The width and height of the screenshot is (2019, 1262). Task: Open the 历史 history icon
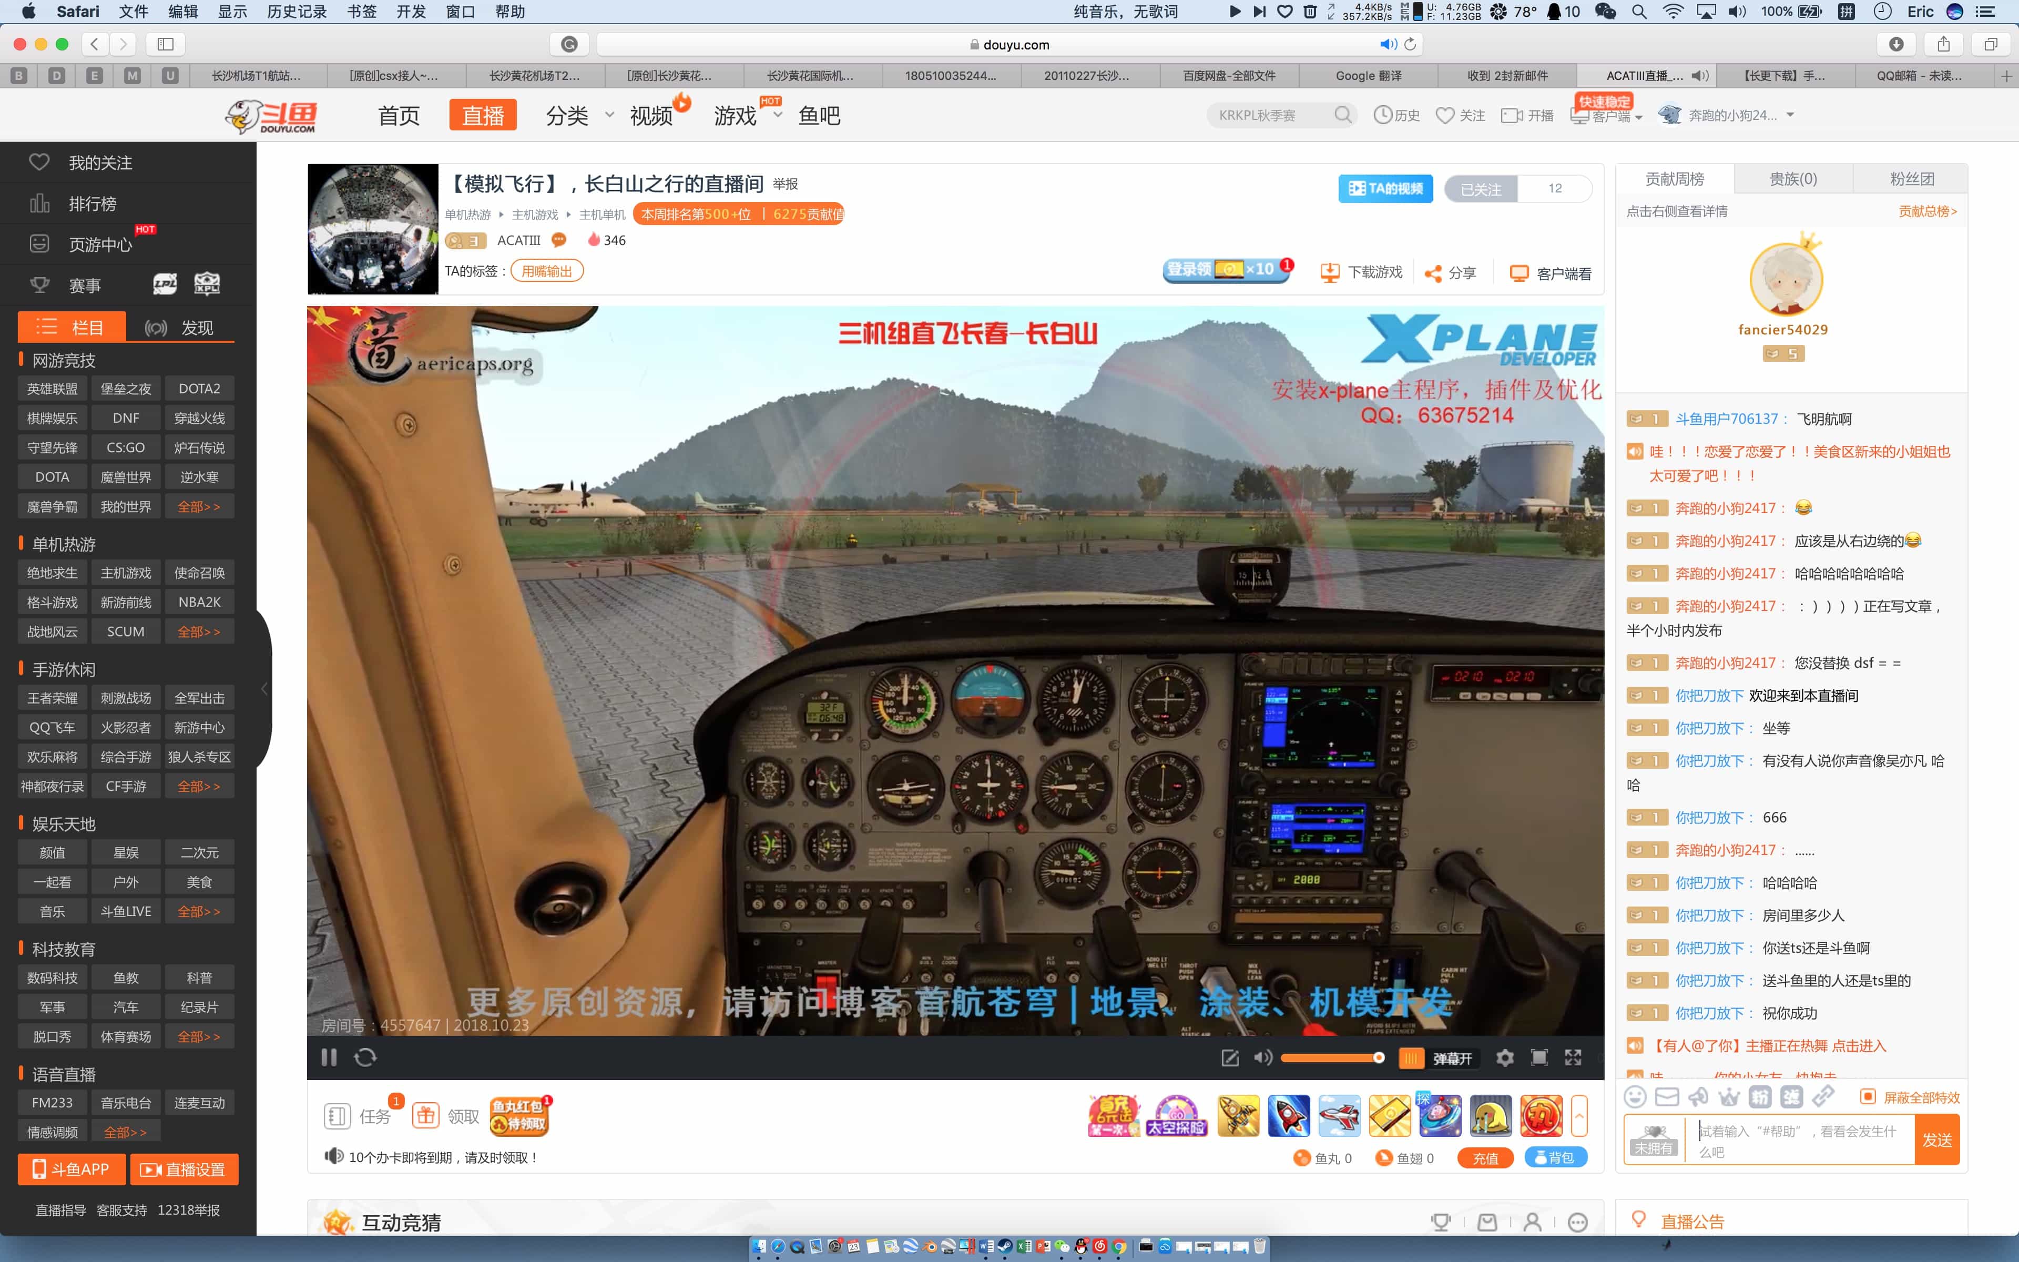(x=1382, y=115)
